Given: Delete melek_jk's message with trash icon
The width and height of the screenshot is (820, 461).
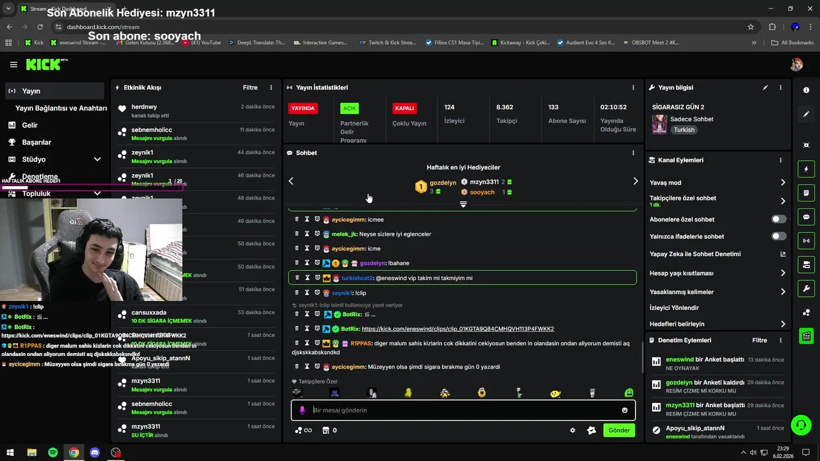Looking at the screenshot, I should click(x=297, y=234).
